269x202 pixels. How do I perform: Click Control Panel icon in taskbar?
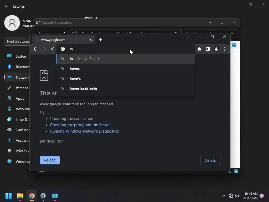click(55, 196)
